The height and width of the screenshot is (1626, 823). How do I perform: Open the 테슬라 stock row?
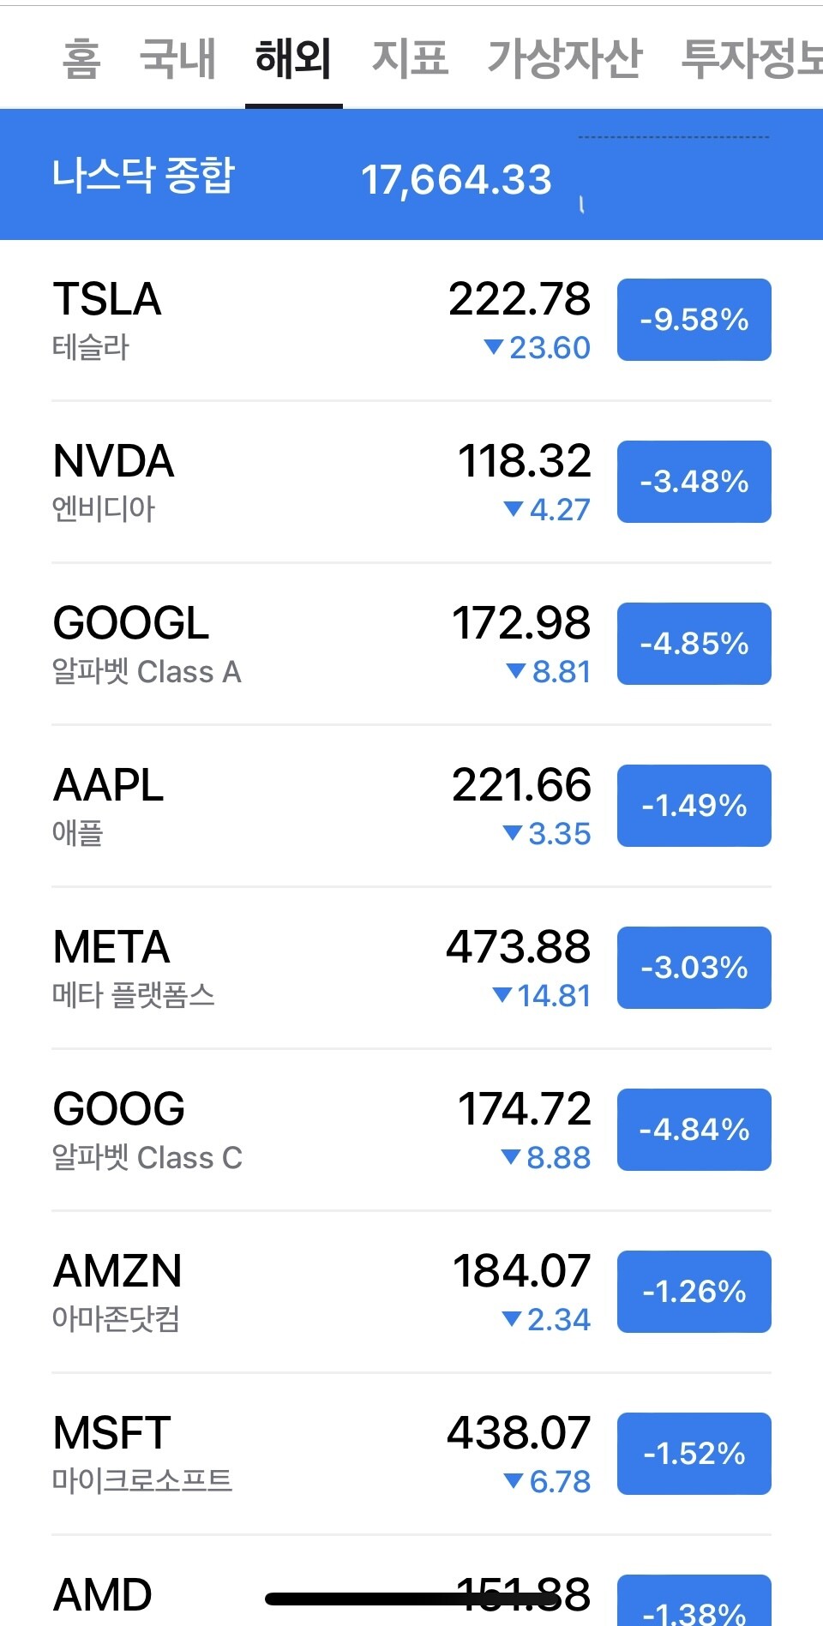(x=257, y=320)
